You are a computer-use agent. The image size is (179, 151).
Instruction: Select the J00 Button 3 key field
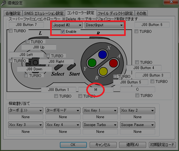pyautogui.click(x=153, y=75)
